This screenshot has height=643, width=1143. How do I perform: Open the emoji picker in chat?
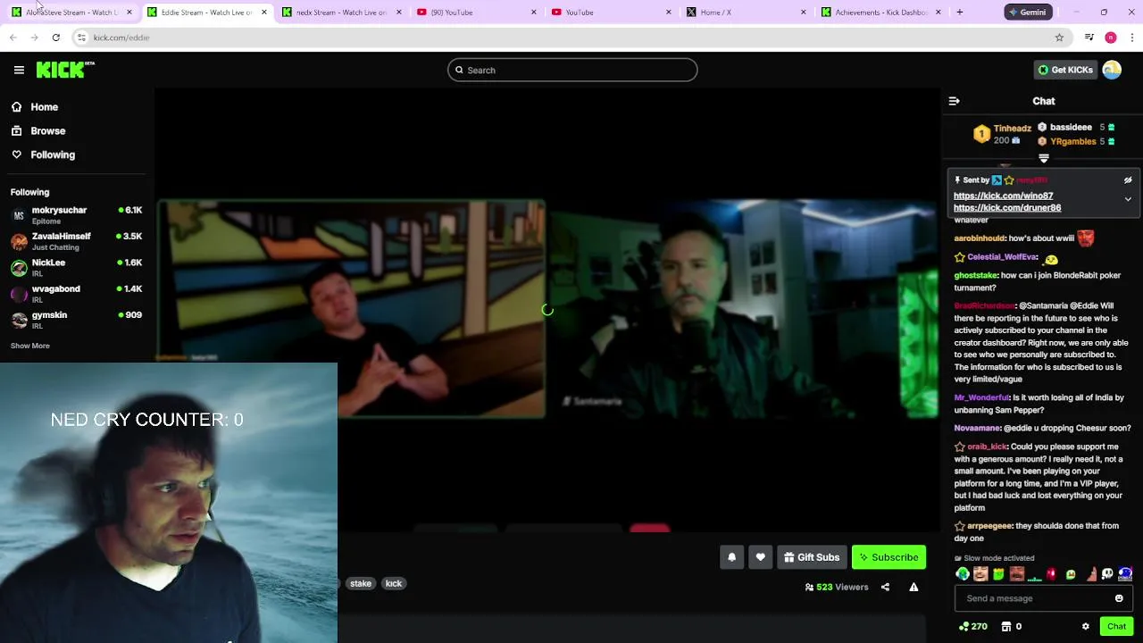coord(1119,598)
